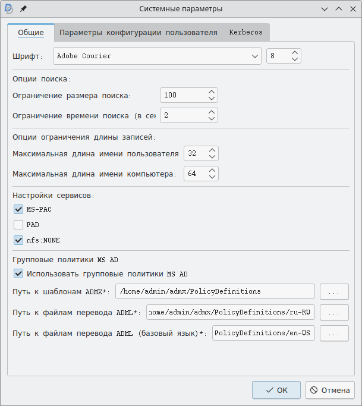Uncheck the MS-PAC service checkbox
The width and height of the screenshot is (362, 406).
coord(18,209)
